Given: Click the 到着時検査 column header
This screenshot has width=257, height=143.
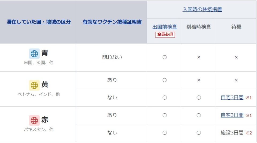Looking at the screenshot, I should point(199,27).
